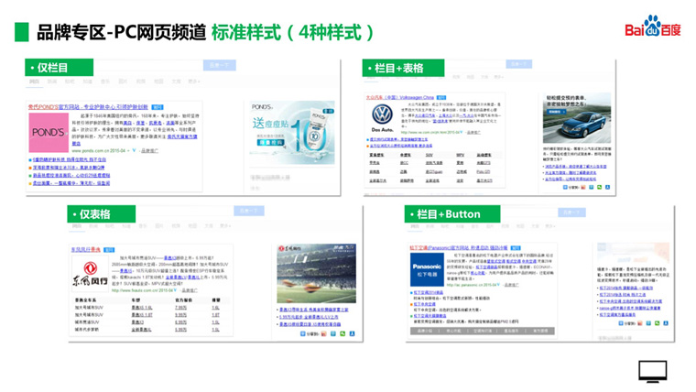Click the search button in 栏目+Button panel
Screen dimensions: 696x392
571,212
